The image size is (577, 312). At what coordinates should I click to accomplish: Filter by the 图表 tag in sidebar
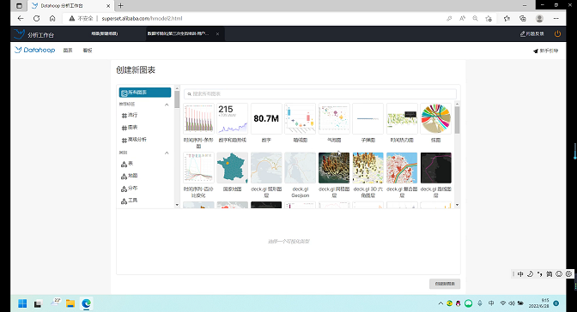tap(130, 128)
